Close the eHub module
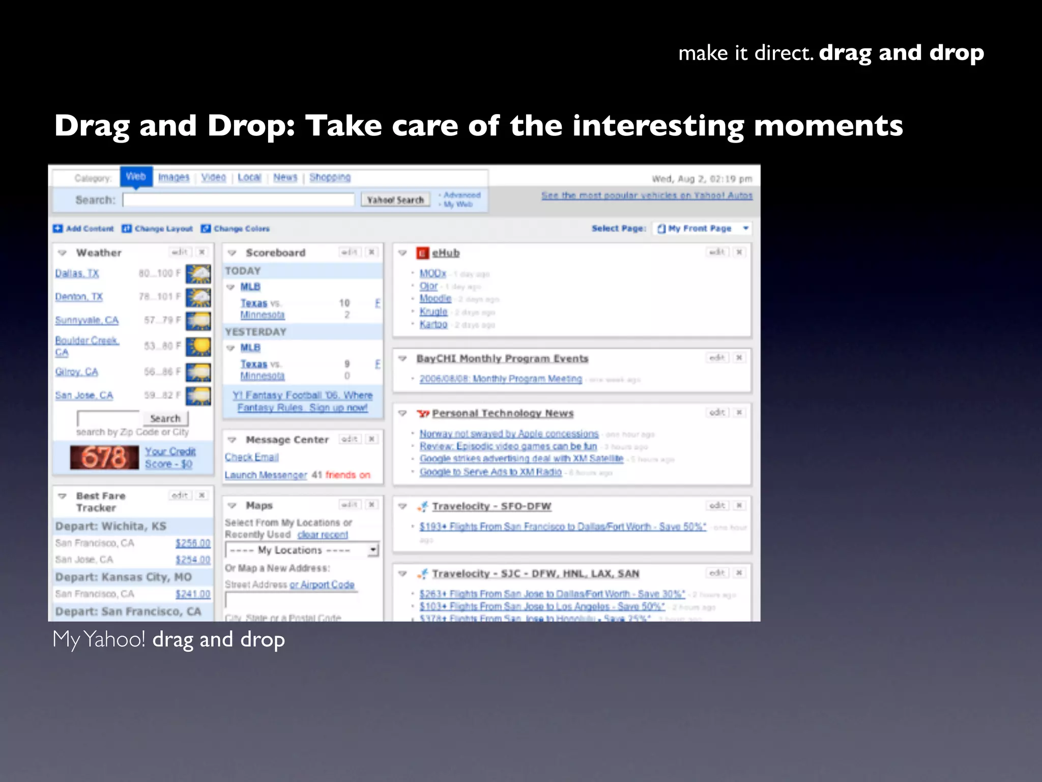 (x=739, y=252)
